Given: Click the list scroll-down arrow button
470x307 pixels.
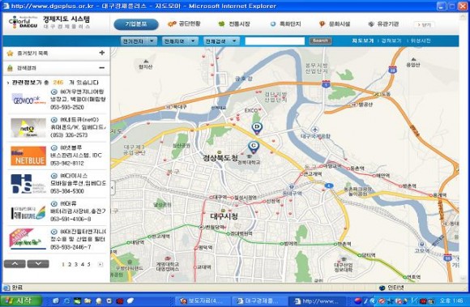Looking at the screenshot, I should (x=38, y=264).
